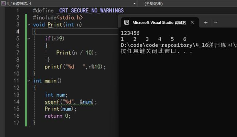Click the 4_16递归练习 project file icon

coord(3,3)
